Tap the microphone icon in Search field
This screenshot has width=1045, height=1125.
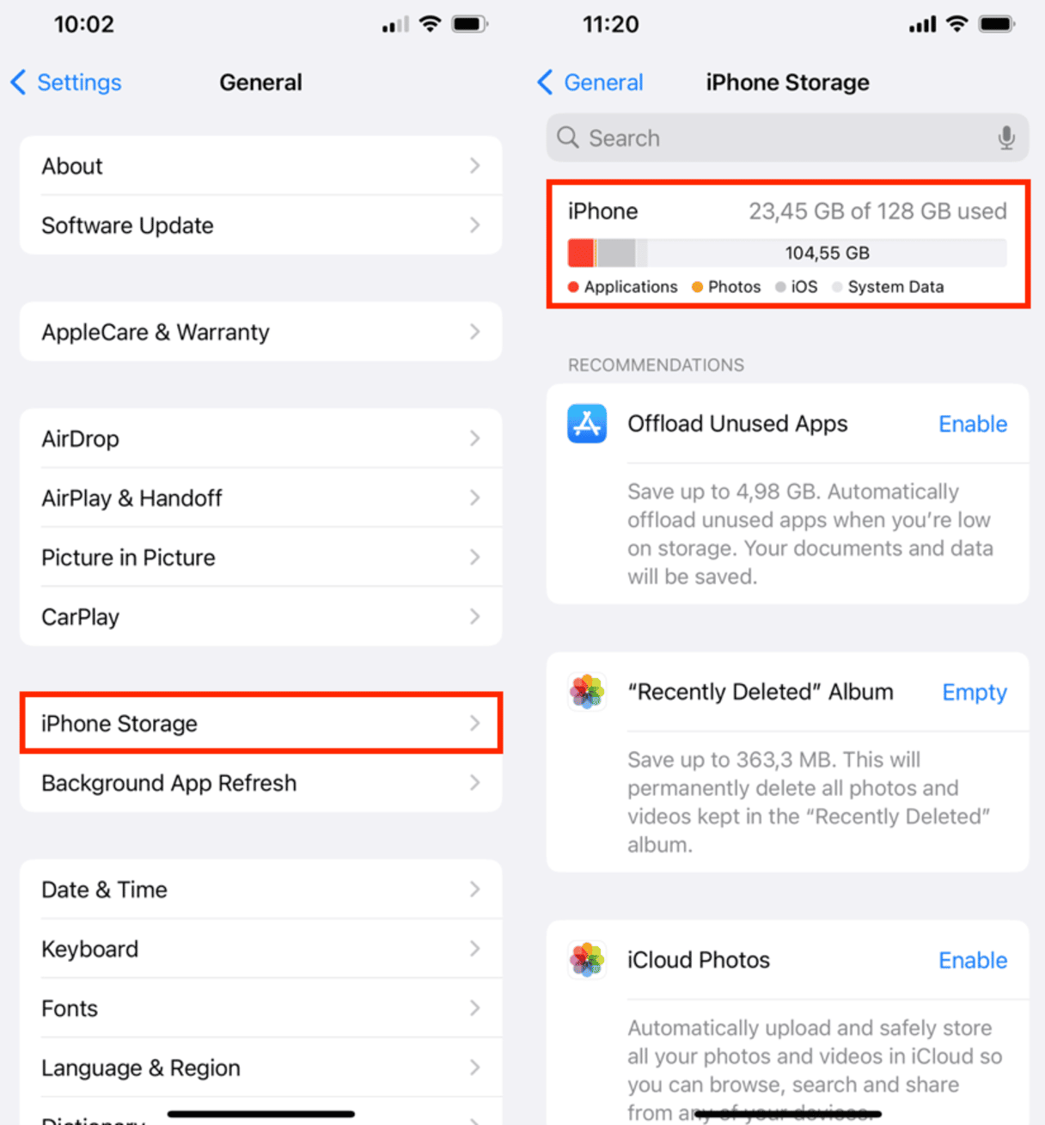(x=1006, y=138)
